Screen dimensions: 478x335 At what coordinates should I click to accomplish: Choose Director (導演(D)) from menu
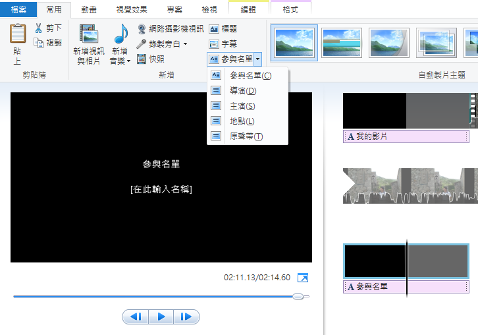point(248,91)
